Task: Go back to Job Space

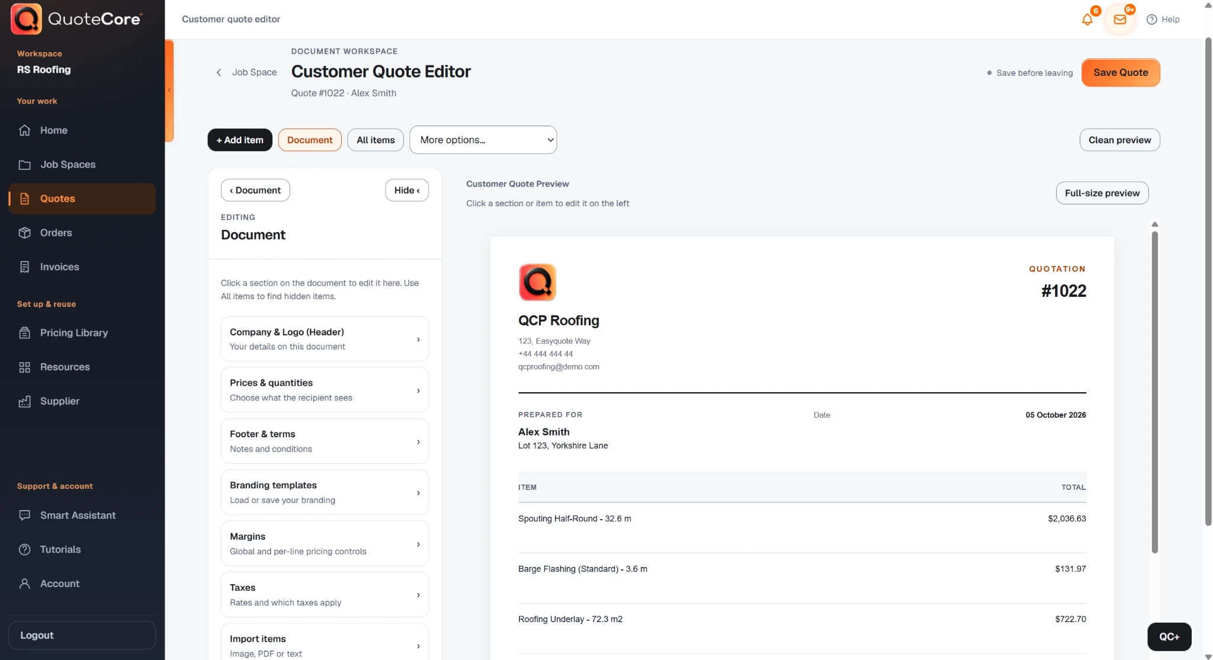Action: [246, 72]
